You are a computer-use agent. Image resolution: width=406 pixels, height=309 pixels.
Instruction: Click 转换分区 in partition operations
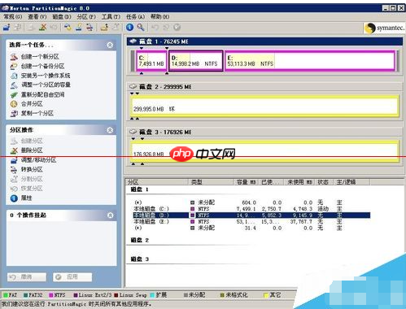click(32, 170)
